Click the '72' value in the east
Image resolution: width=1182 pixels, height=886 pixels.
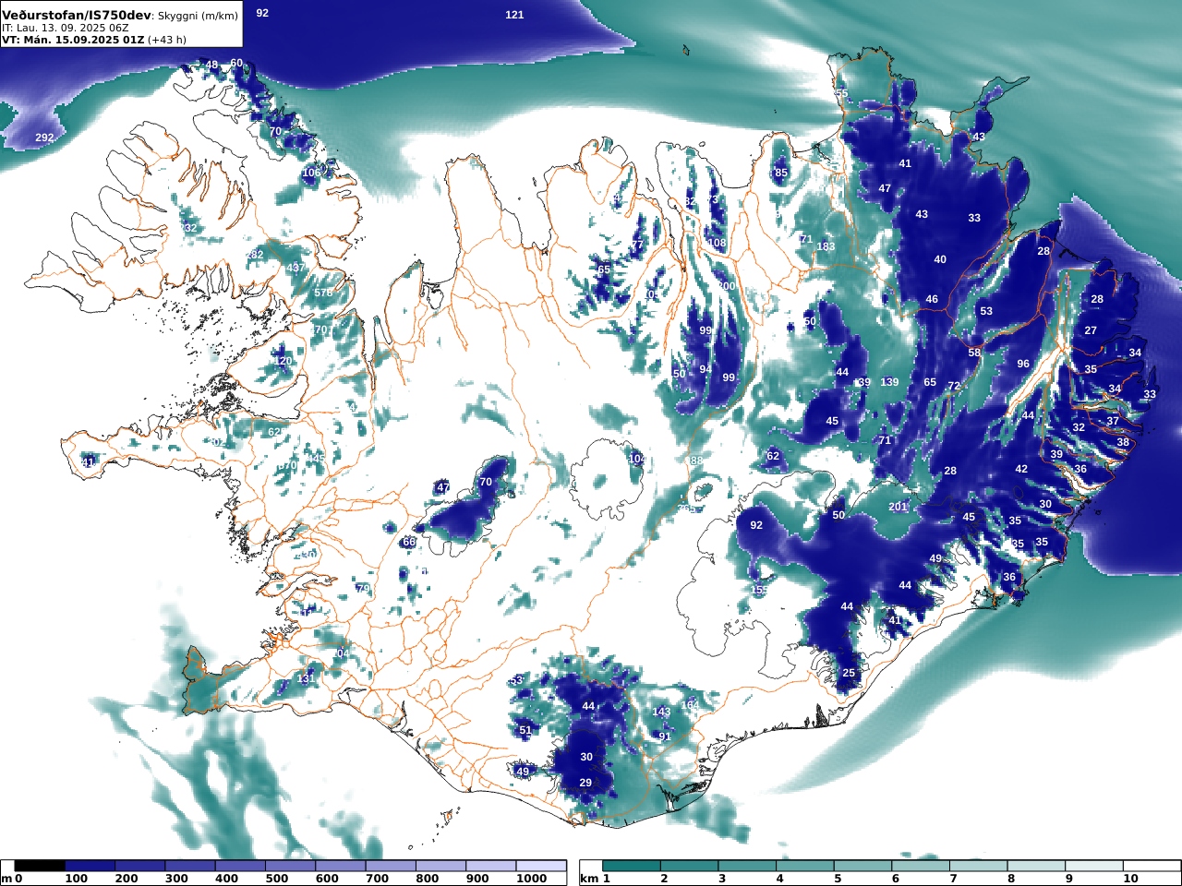pyautogui.click(x=954, y=386)
